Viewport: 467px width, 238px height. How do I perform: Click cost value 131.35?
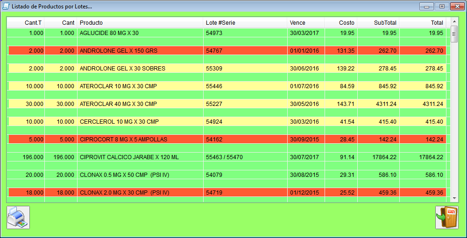pos(346,51)
